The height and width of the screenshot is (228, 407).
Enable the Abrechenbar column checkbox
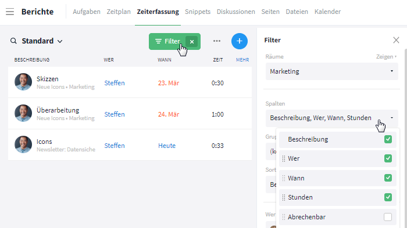[388, 217]
